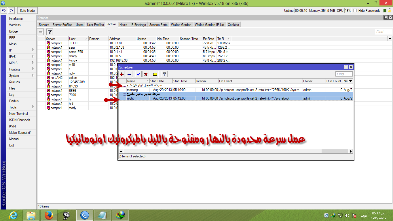Click the Filter funnel icon in Hotspot toolbar
Image resolution: width=393 pixels, height=221 pixels.
click(x=50, y=32)
